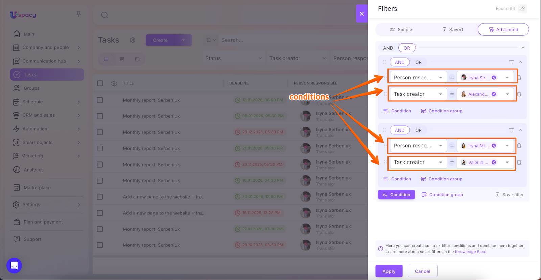This screenshot has height=280, width=541.
Task: Click the eraser icon next to Found 94
Action: [x=523, y=9]
